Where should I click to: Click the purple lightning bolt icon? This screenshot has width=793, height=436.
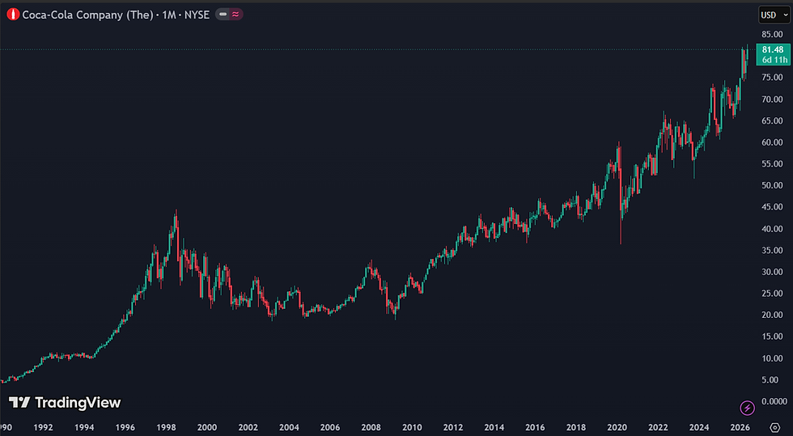[x=747, y=408]
